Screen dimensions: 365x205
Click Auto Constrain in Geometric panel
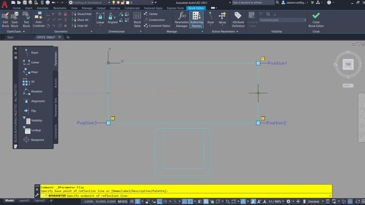[39, 20]
